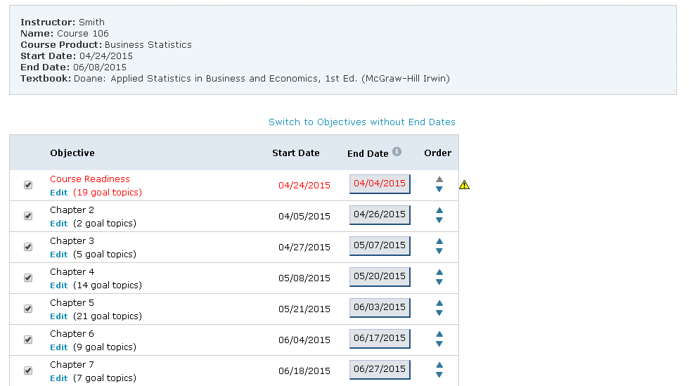Click Chapter 7 end date 06/27/2015
This screenshot has height=386, width=689.
pyautogui.click(x=380, y=369)
